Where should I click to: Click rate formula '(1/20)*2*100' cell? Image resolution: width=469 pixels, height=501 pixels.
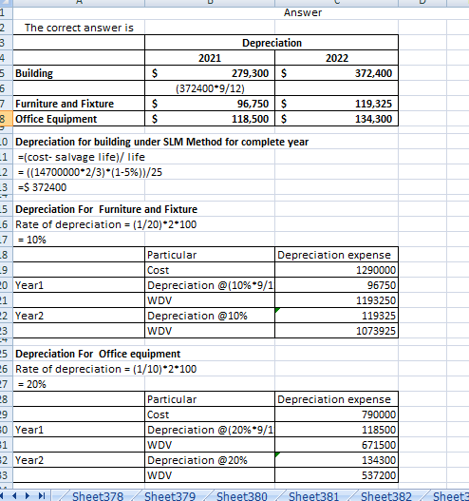tap(106, 224)
